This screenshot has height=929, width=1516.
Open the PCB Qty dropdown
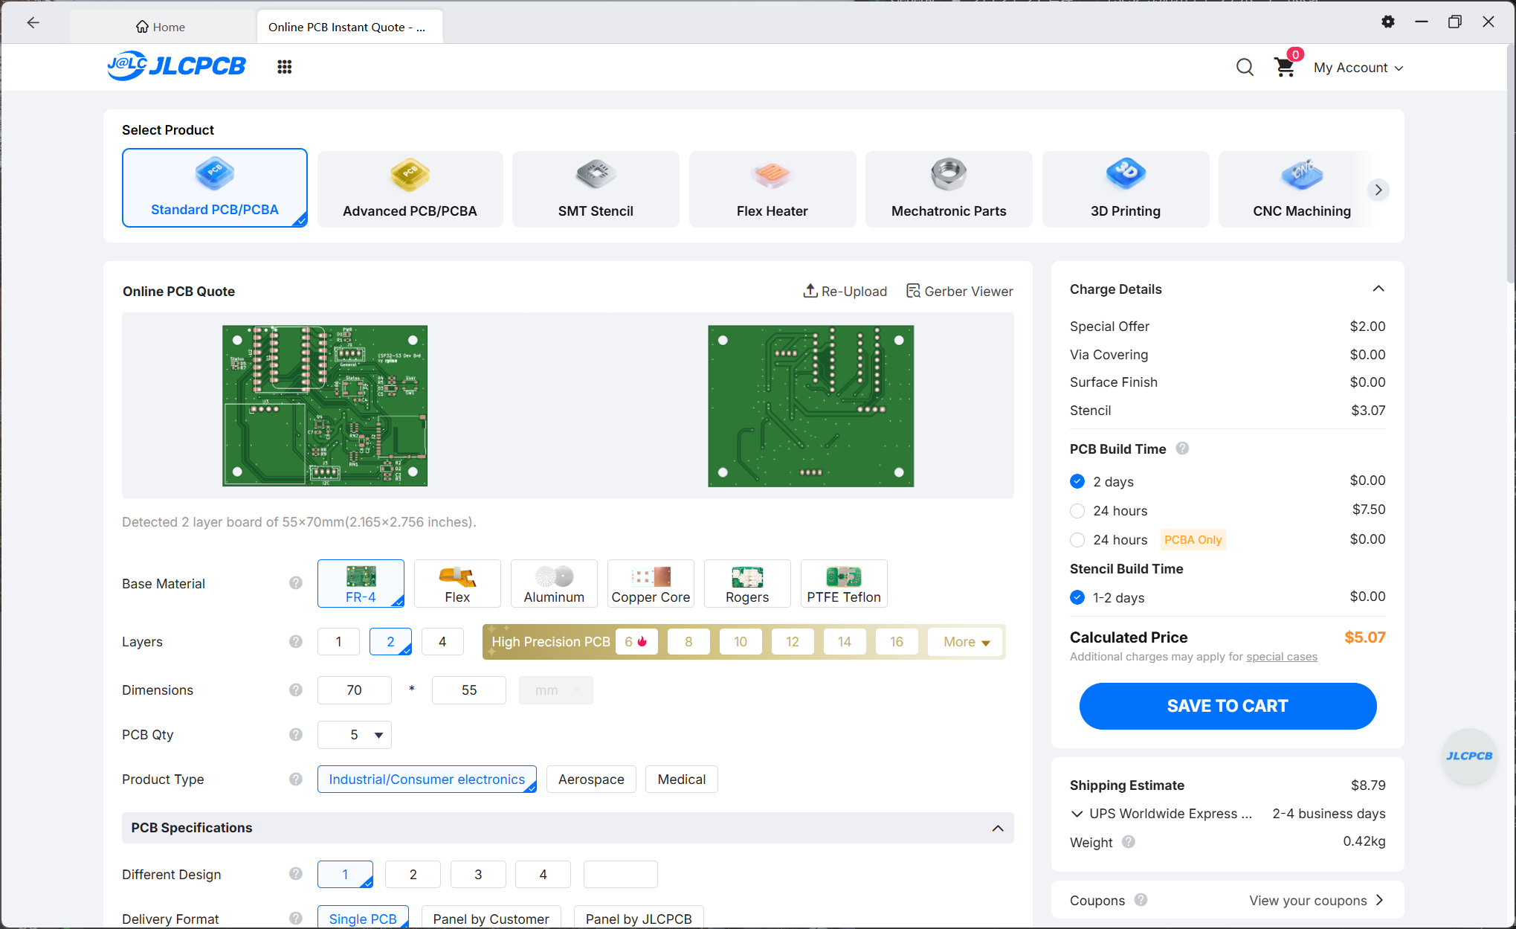point(355,735)
